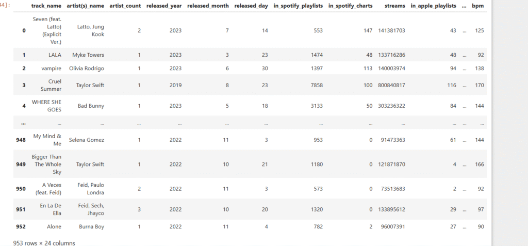Click the track_name column header
This screenshot has width=528, height=246.
coord(47,5)
